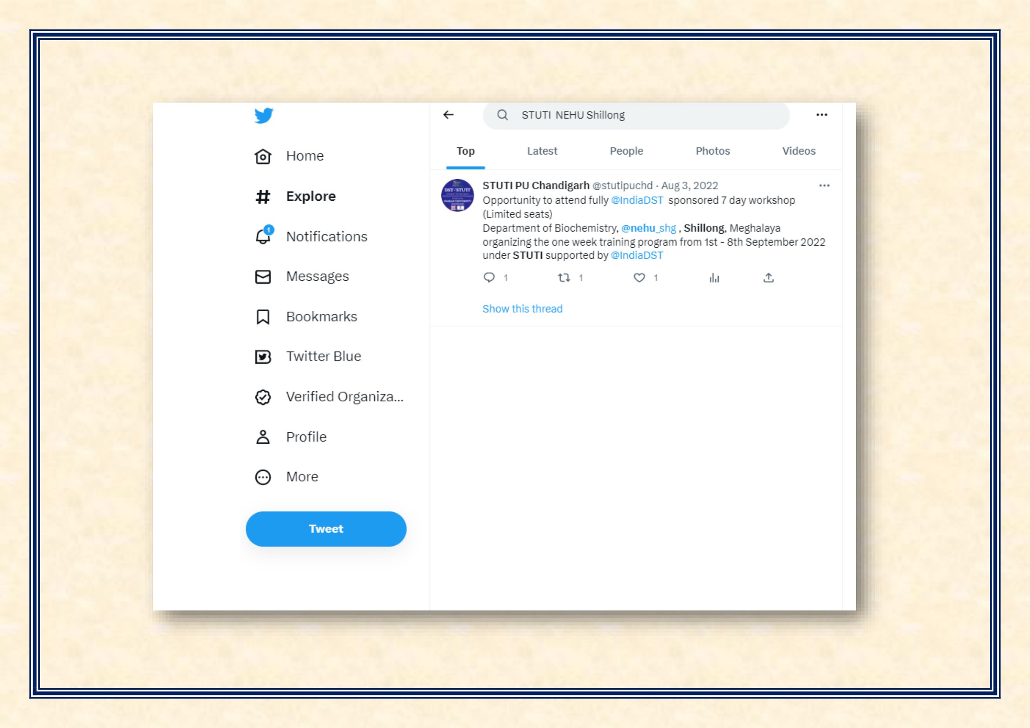Go to Bookmarks in the sidebar
The image size is (1030, 728).
click(x=306, y=317)
